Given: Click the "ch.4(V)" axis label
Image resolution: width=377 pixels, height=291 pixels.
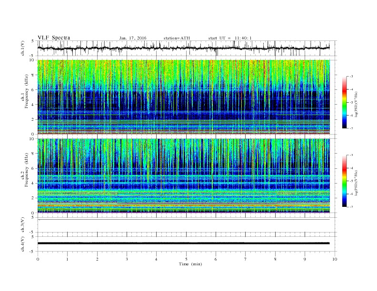Looking at the screenshot, I should point(23,244).
